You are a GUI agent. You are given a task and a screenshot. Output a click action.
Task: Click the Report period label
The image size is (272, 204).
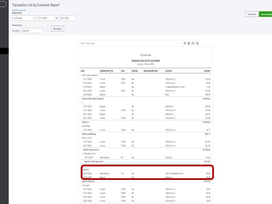17,13
